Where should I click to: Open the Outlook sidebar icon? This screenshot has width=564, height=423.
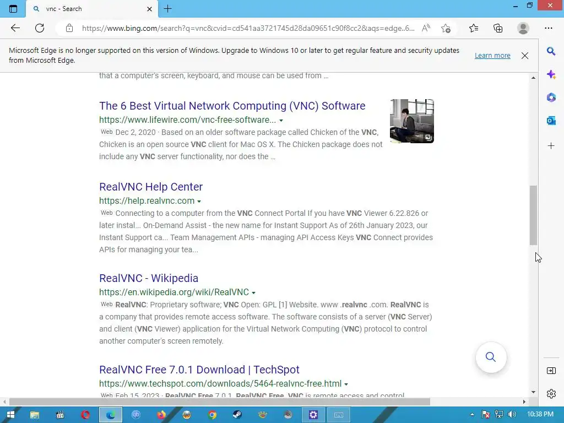pos(551,121)
